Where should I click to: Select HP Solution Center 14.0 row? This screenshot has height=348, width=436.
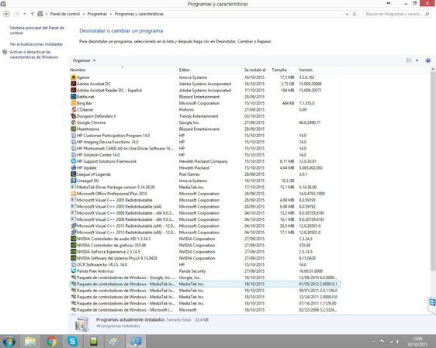click(205, 155)
